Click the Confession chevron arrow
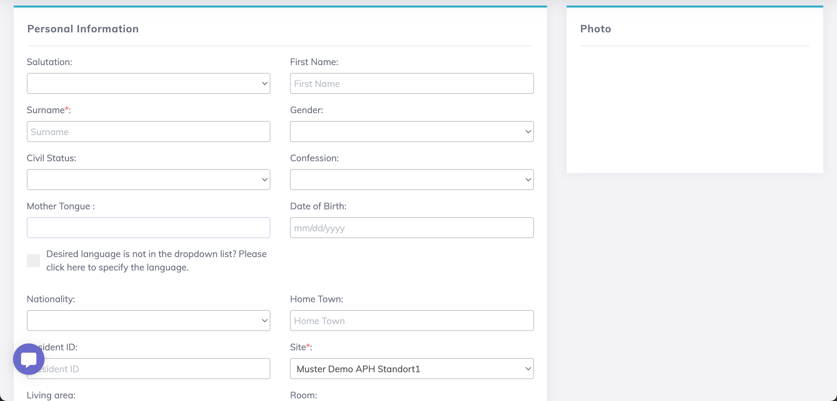 528,180
